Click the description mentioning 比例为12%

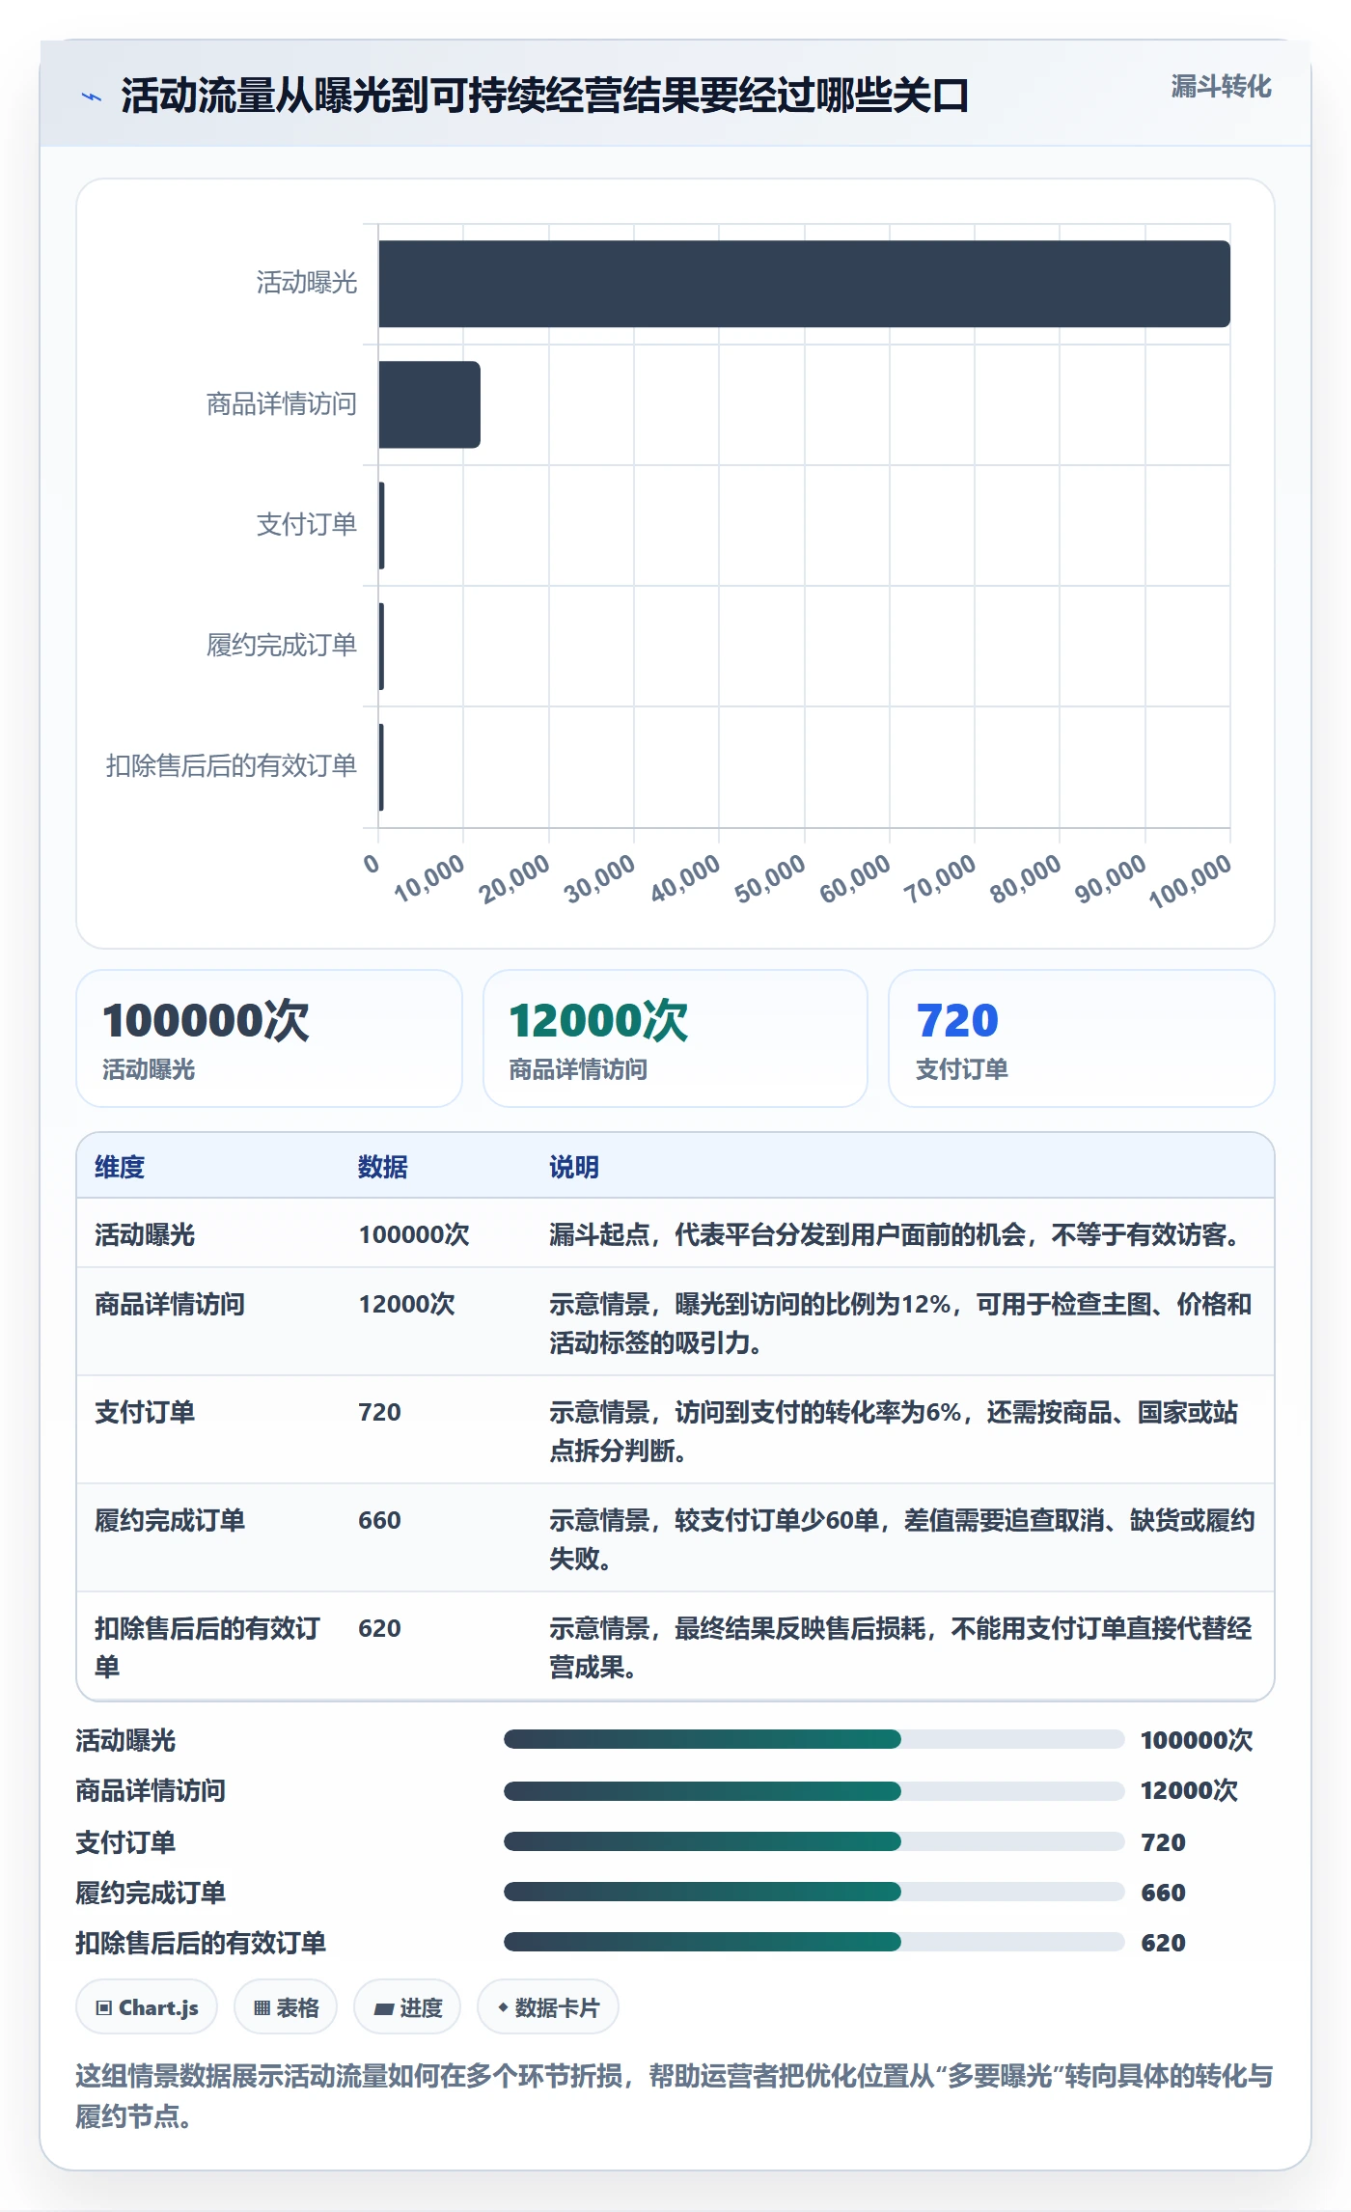900,1323
